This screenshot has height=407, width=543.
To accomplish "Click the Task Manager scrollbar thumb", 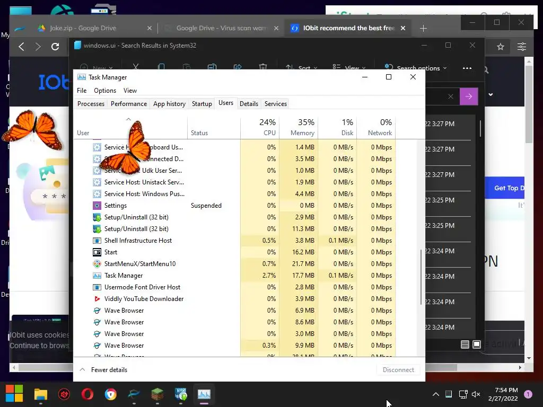I will coord(421,277).
